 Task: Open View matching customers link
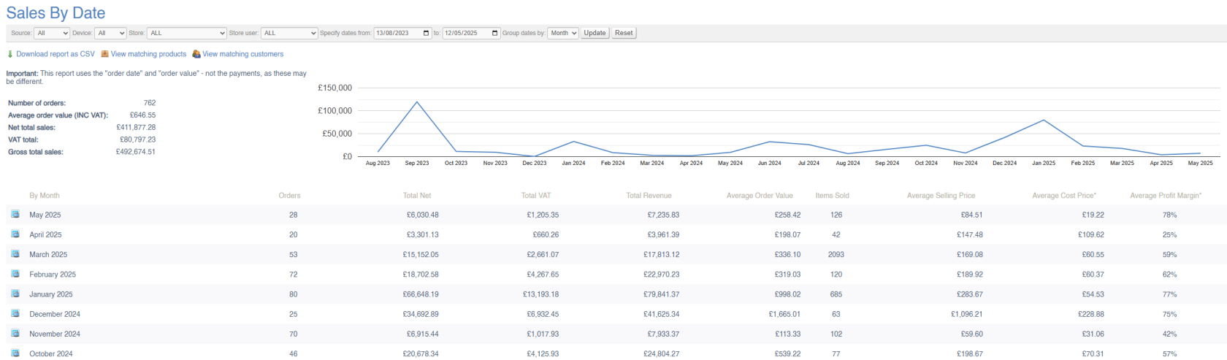click(242, 54)
